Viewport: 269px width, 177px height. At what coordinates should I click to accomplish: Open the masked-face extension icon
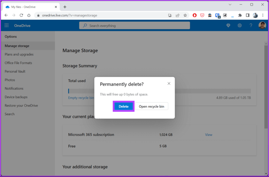pos(210,15)
